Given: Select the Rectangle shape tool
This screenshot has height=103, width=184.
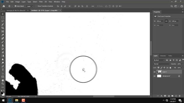Looking at the screenshot, I should pyautogui.click(x=3, y=77).
